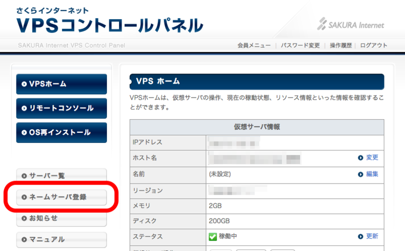This screenshot has width=405, height=251.
Task: Click the IPアドレス row label
Action: pos(147,142)
